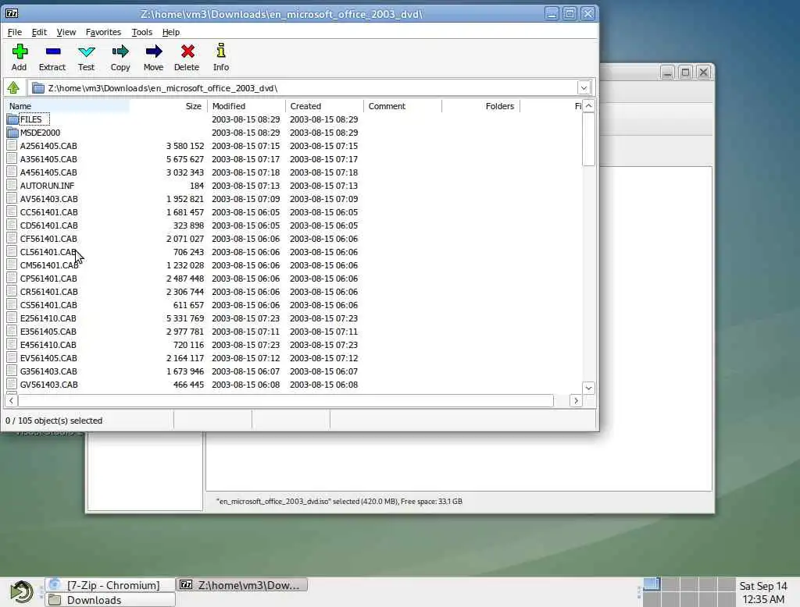Select file name CL561401.CAB
The height and width of the screenshot is (607, 800).
(x=48, y=252)
